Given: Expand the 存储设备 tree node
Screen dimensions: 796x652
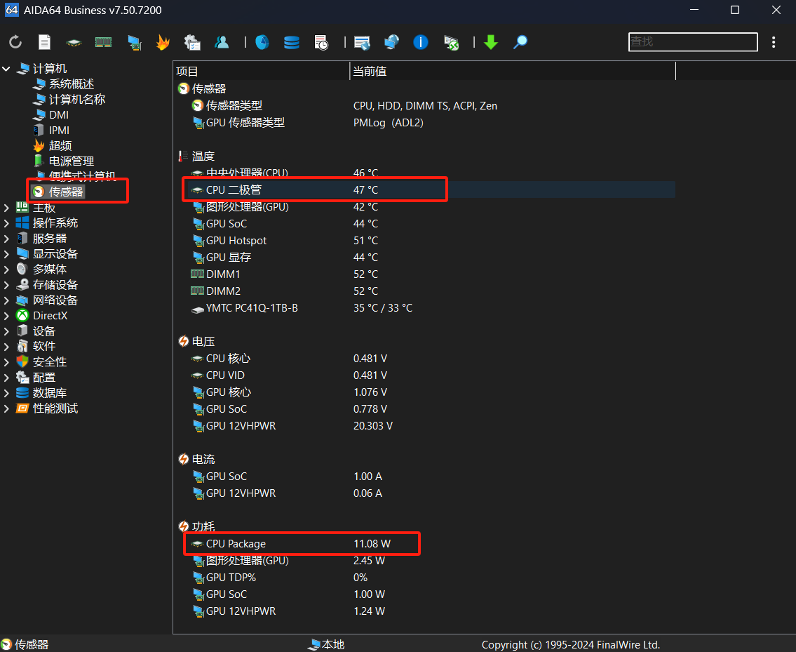Looking at the screenshot, I should pyautogui.click(x=6, y=285).
